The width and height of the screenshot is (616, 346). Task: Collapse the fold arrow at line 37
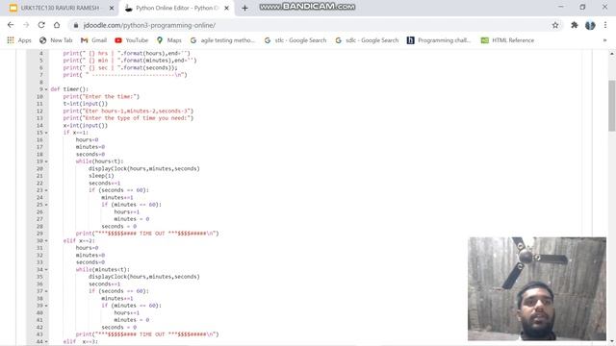46,291
